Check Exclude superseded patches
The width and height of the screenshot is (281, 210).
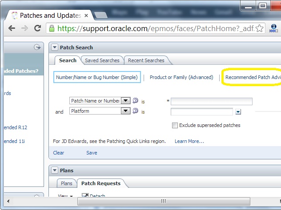tap(175, 125)
